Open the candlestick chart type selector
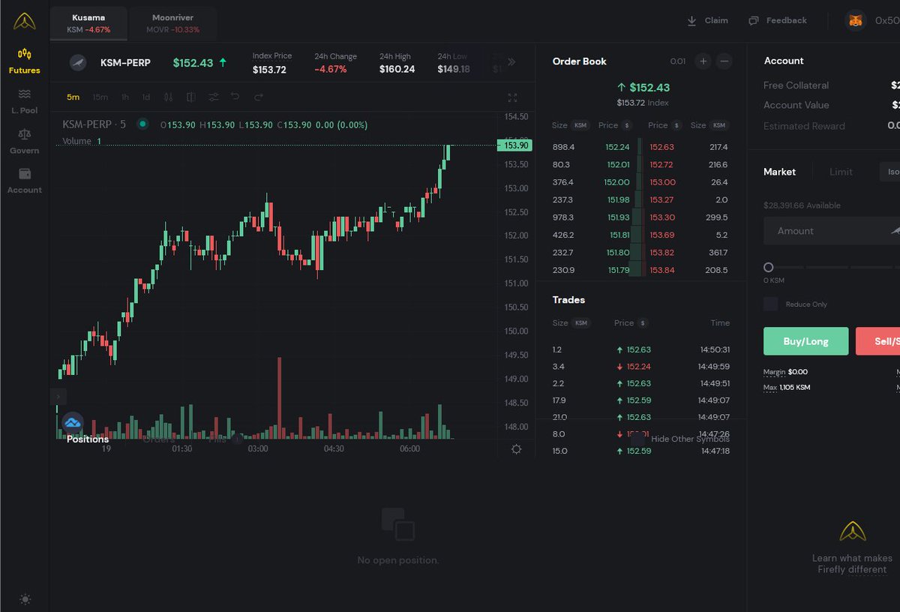Image resolution: width=900 pixels, height=612 pixels. tap(169, 97)
